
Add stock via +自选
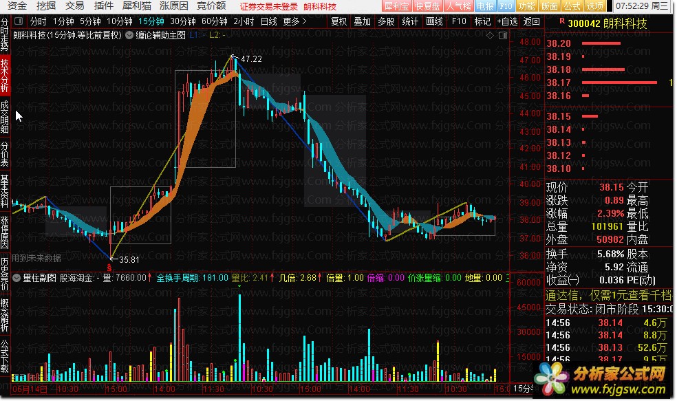pyautogui.click(x=507, y=21)
